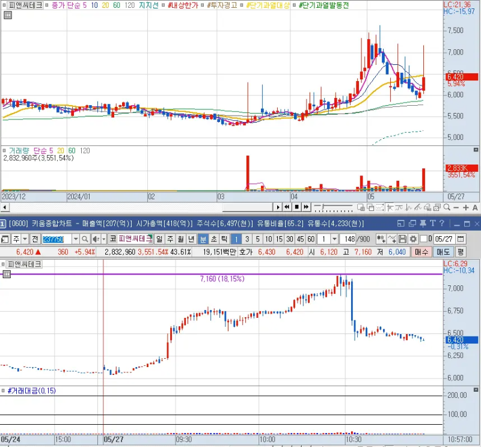Image resolution: width=481 pixels, height=447 pixels.
Task: Toggle the checkbox next to 'D' before date
Action: click(423, 239)
